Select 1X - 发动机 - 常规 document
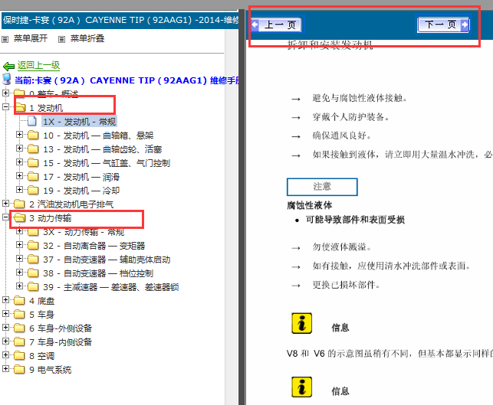The width and height of the screenshot is (493, 405). pos(79,122)
